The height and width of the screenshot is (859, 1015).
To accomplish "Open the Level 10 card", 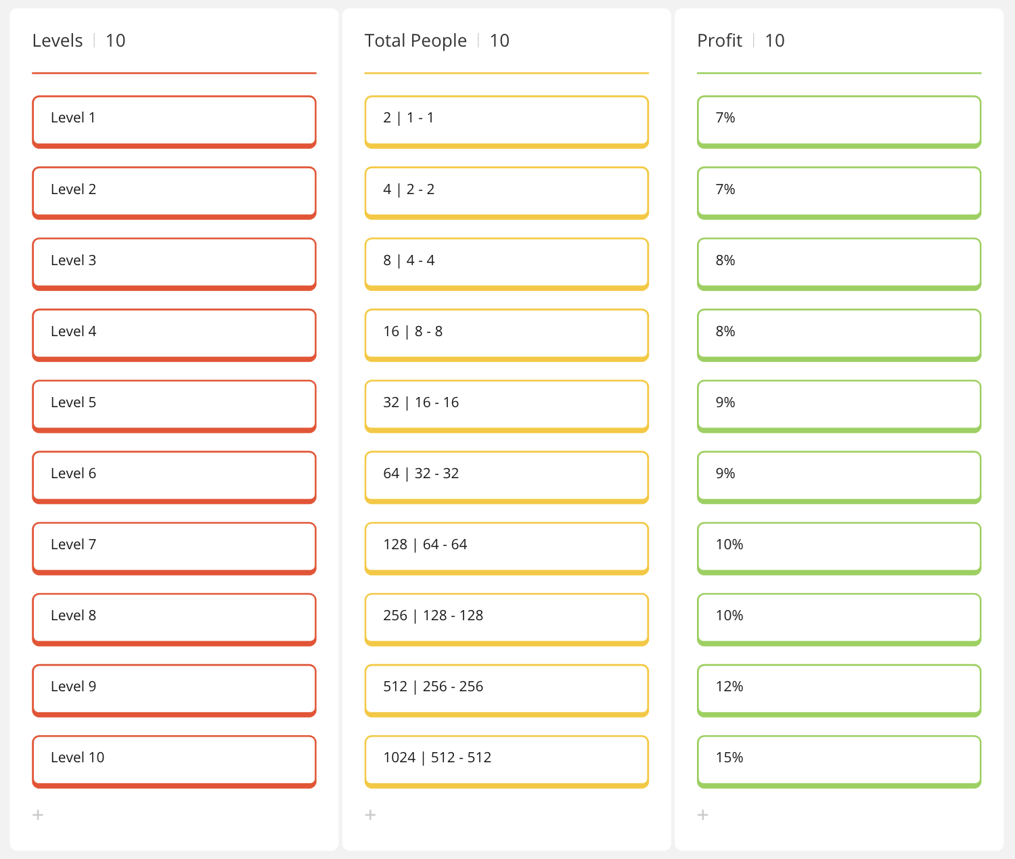I will (174, 761).
